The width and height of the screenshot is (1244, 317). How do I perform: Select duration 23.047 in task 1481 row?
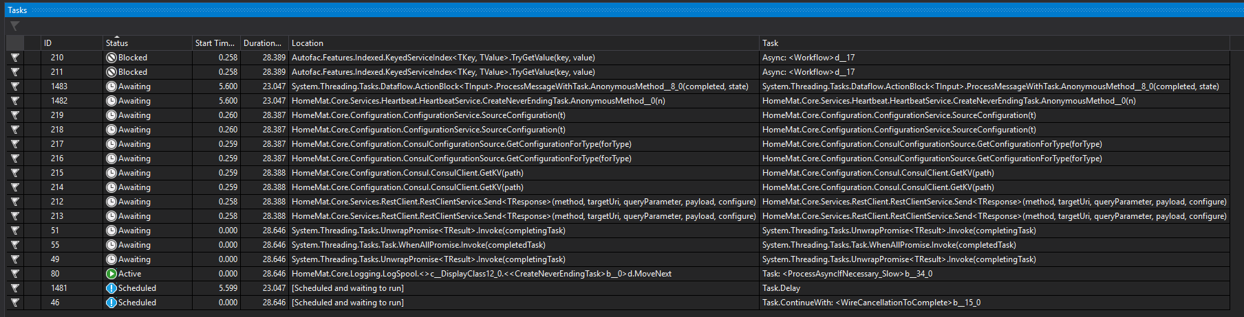(x=264, y=288)
